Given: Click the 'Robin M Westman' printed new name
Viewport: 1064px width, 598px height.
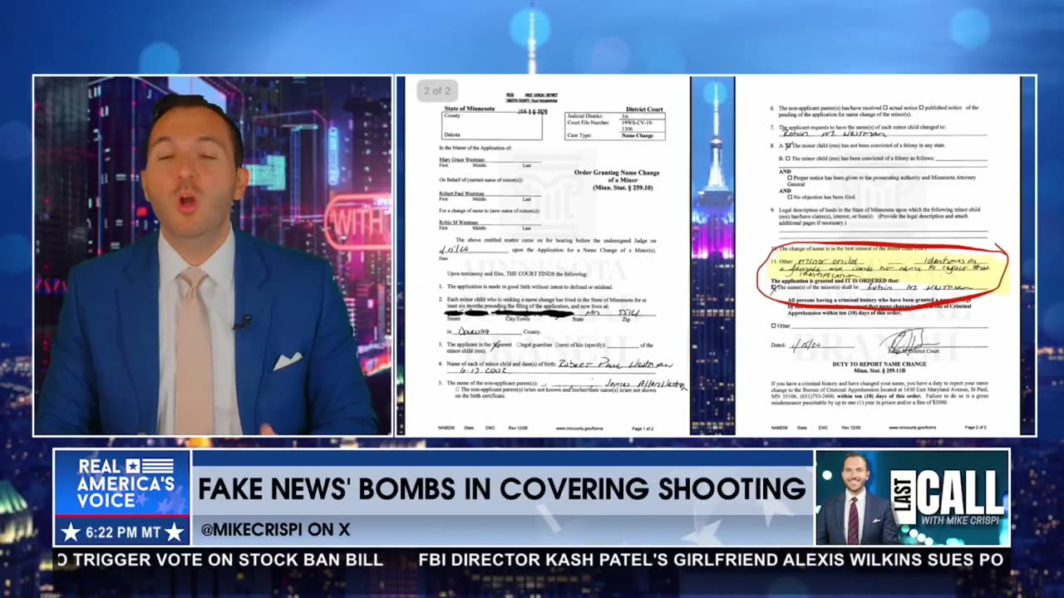Looking at the screenshot, I should pos(459,223).
